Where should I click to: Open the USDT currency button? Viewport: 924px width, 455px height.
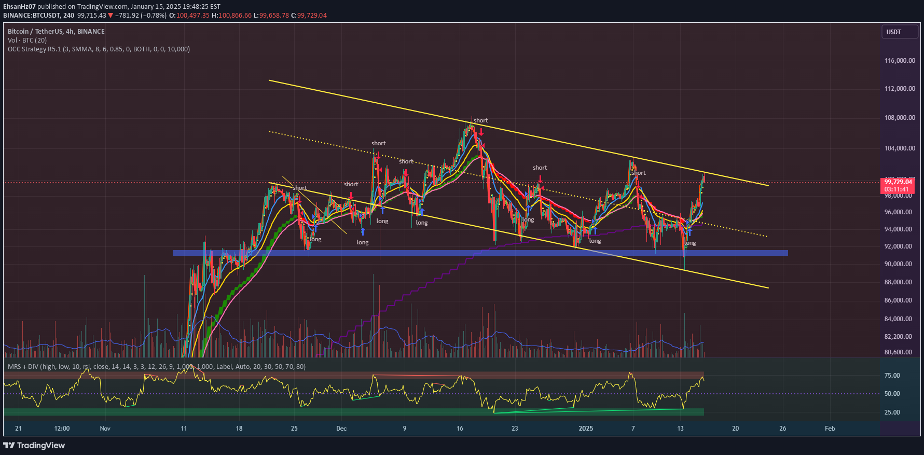click(x=900, y=32)
